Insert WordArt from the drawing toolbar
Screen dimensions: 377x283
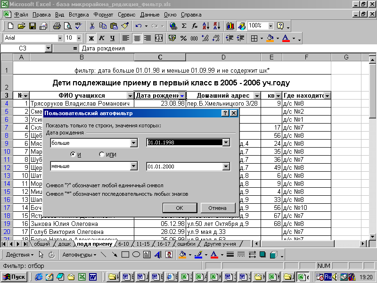[158, 255]
